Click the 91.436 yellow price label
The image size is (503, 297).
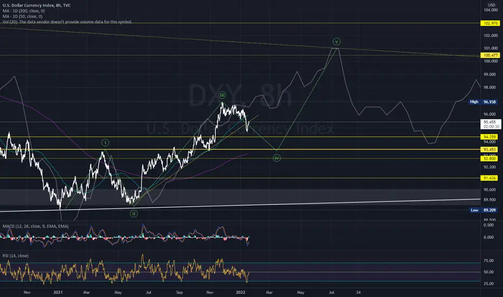click(490, 178)
